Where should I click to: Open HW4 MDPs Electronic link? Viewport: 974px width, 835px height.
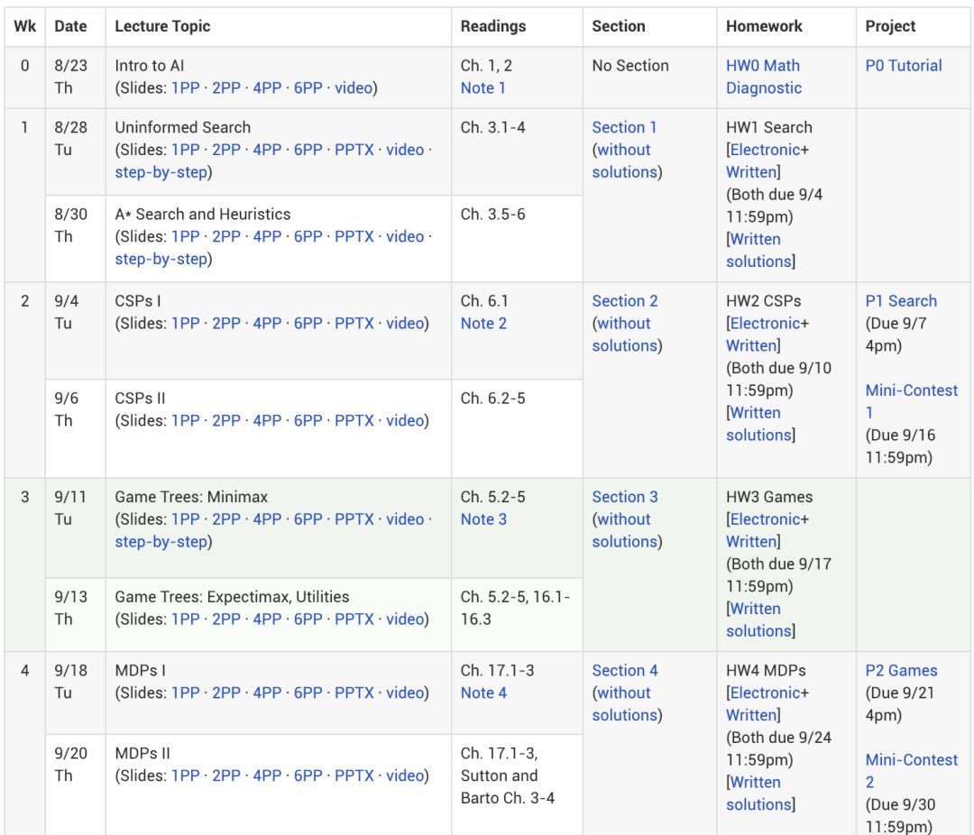tap(766, 693)
